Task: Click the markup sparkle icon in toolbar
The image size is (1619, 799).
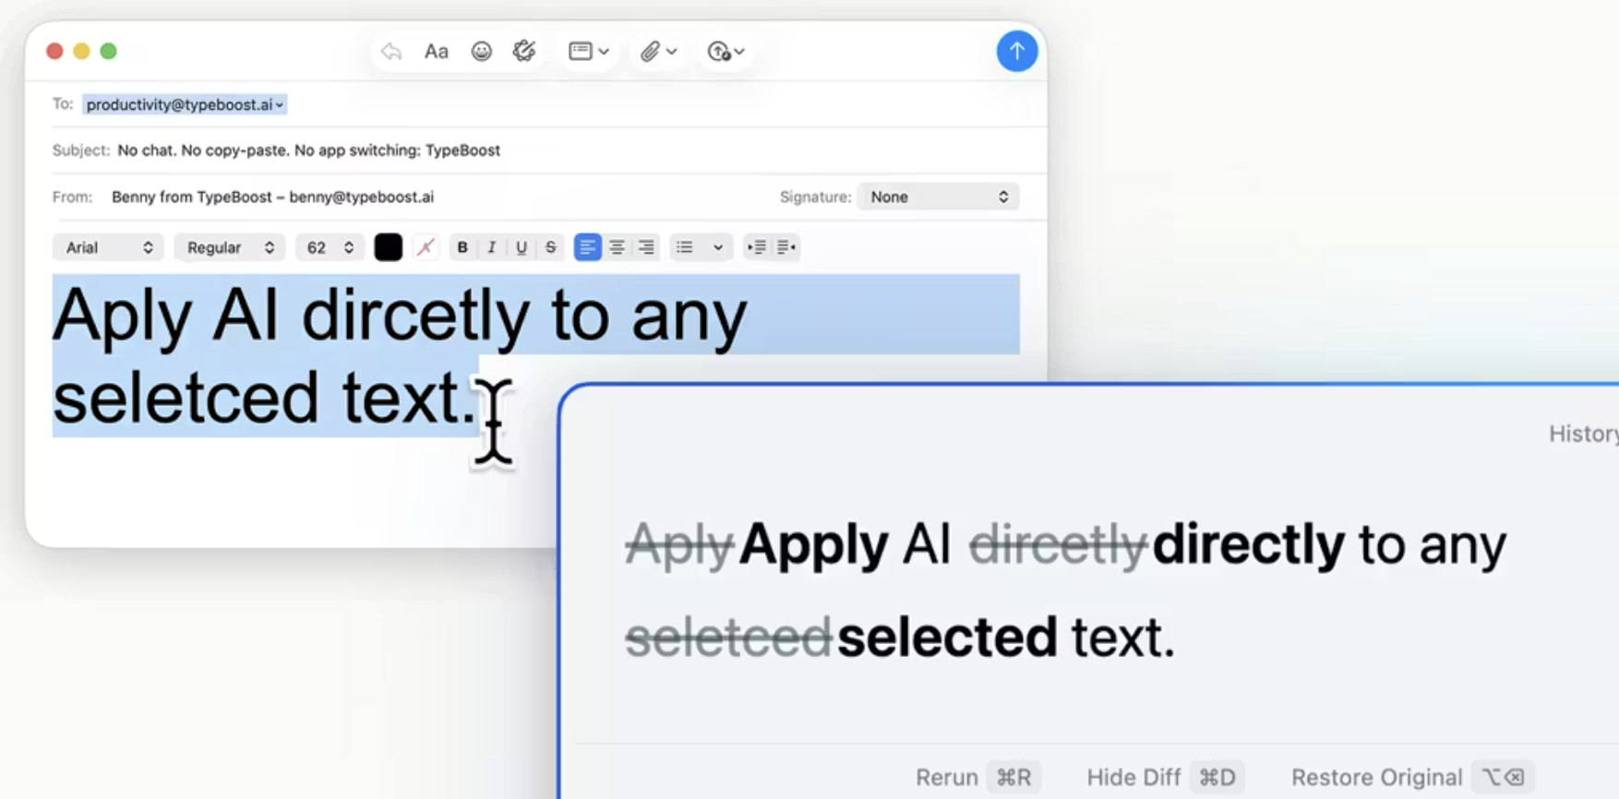Action: click(524, 52)
